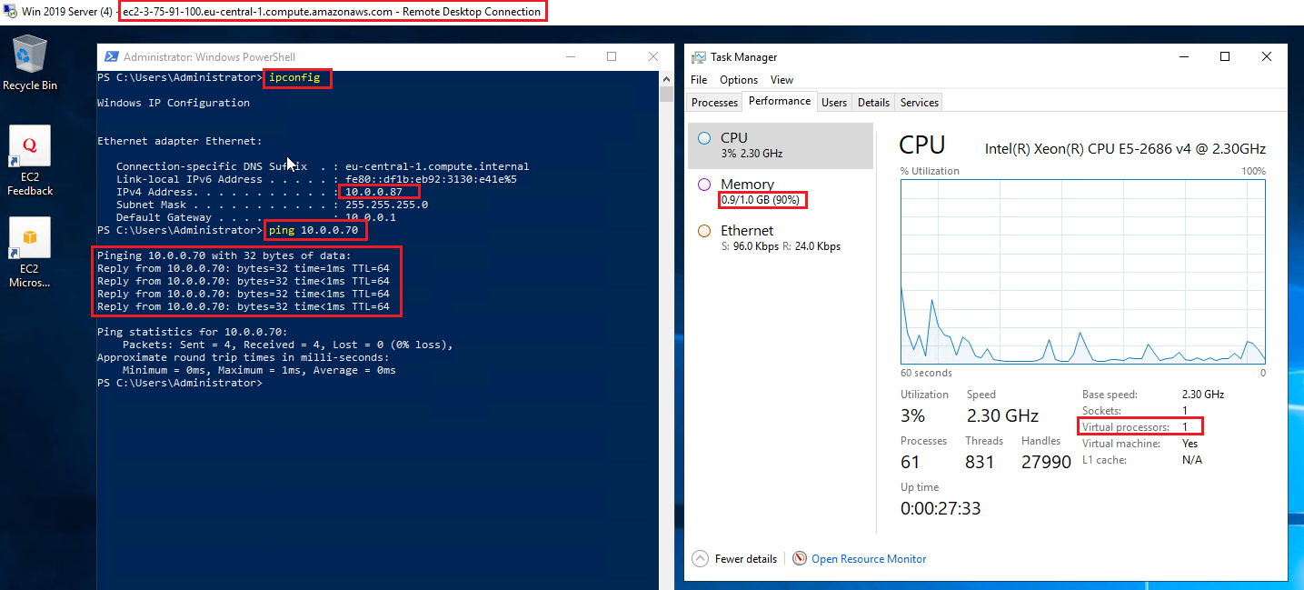Switch to the Details tab
The height and width of the screenshot is (590, 1304).
click(x=873, y=103)
